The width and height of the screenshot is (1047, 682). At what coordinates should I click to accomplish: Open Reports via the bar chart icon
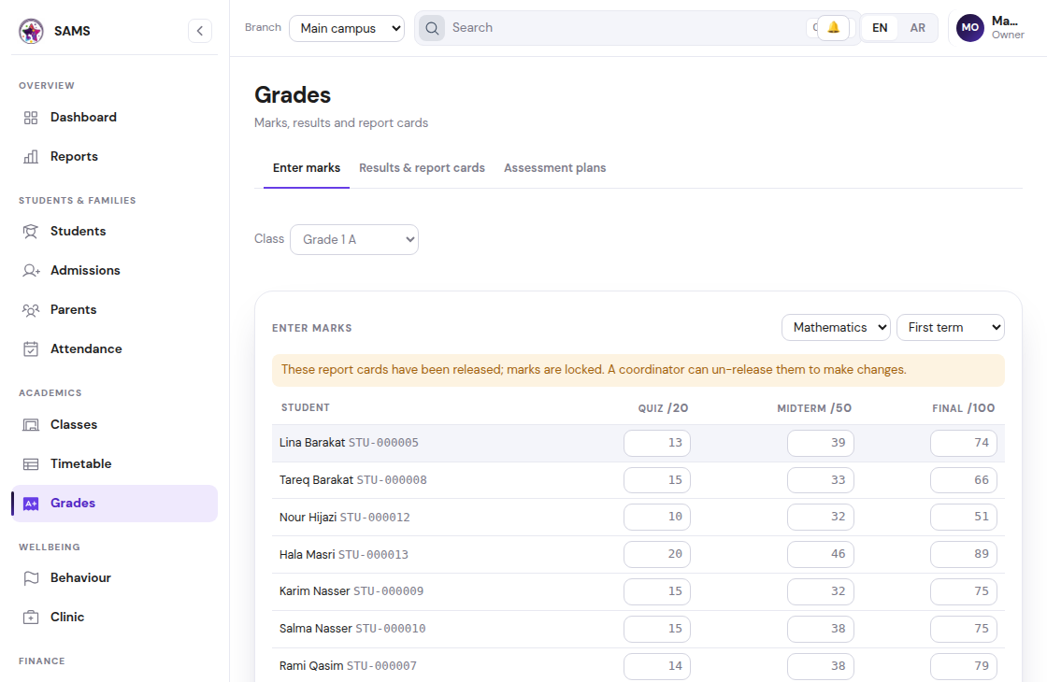[x=31, y=157]
